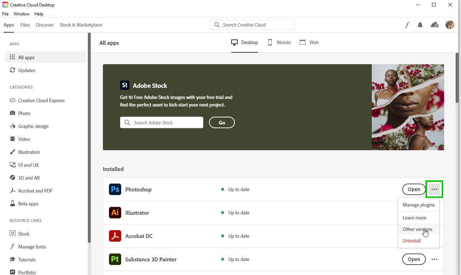Choose Uninstall from Photoshop menu

419,241
